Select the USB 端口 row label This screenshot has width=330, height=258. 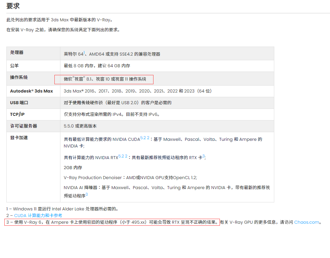pos(19,103)
